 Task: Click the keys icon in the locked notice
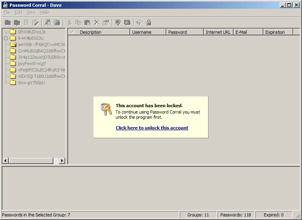point(106,109)
